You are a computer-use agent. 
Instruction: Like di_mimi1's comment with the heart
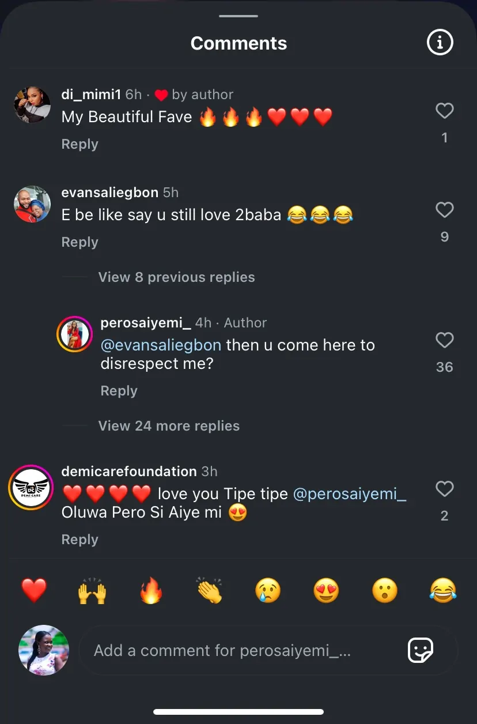(x=444, y=111)
